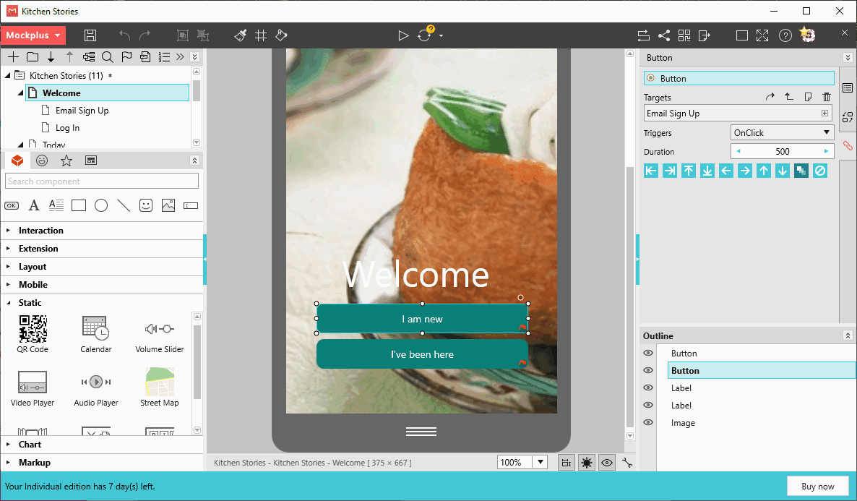
Task: Click the Share icon in the top toolbar
Action: pos(663,35)
